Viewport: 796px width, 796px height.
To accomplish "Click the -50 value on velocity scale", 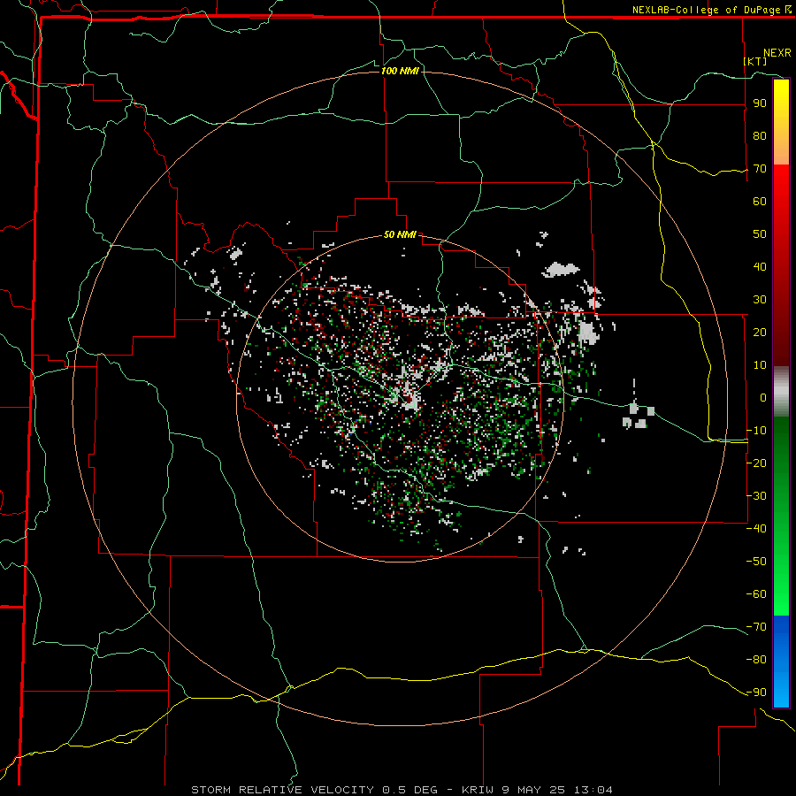I will pos(756,562).
